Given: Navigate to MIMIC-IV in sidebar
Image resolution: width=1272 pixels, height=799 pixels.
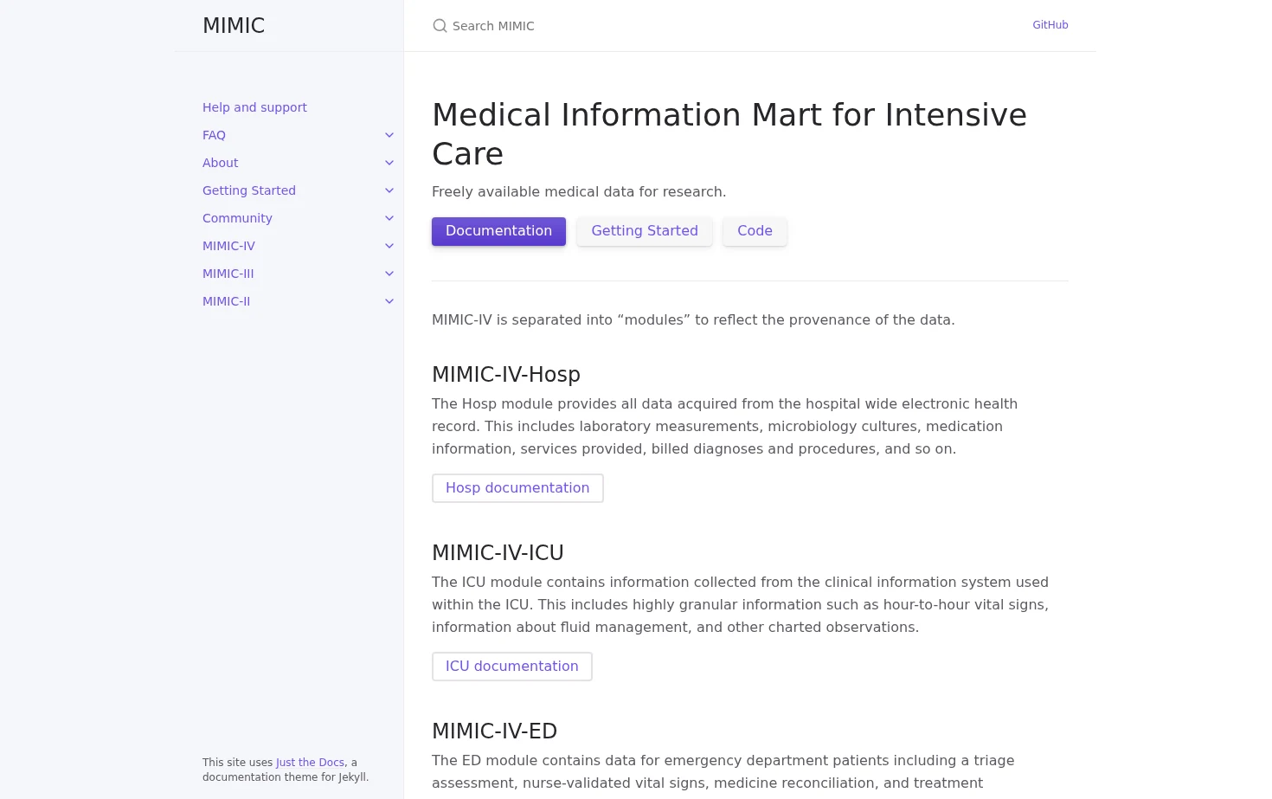Looking at the screenshot, I should tap(228, 246).
